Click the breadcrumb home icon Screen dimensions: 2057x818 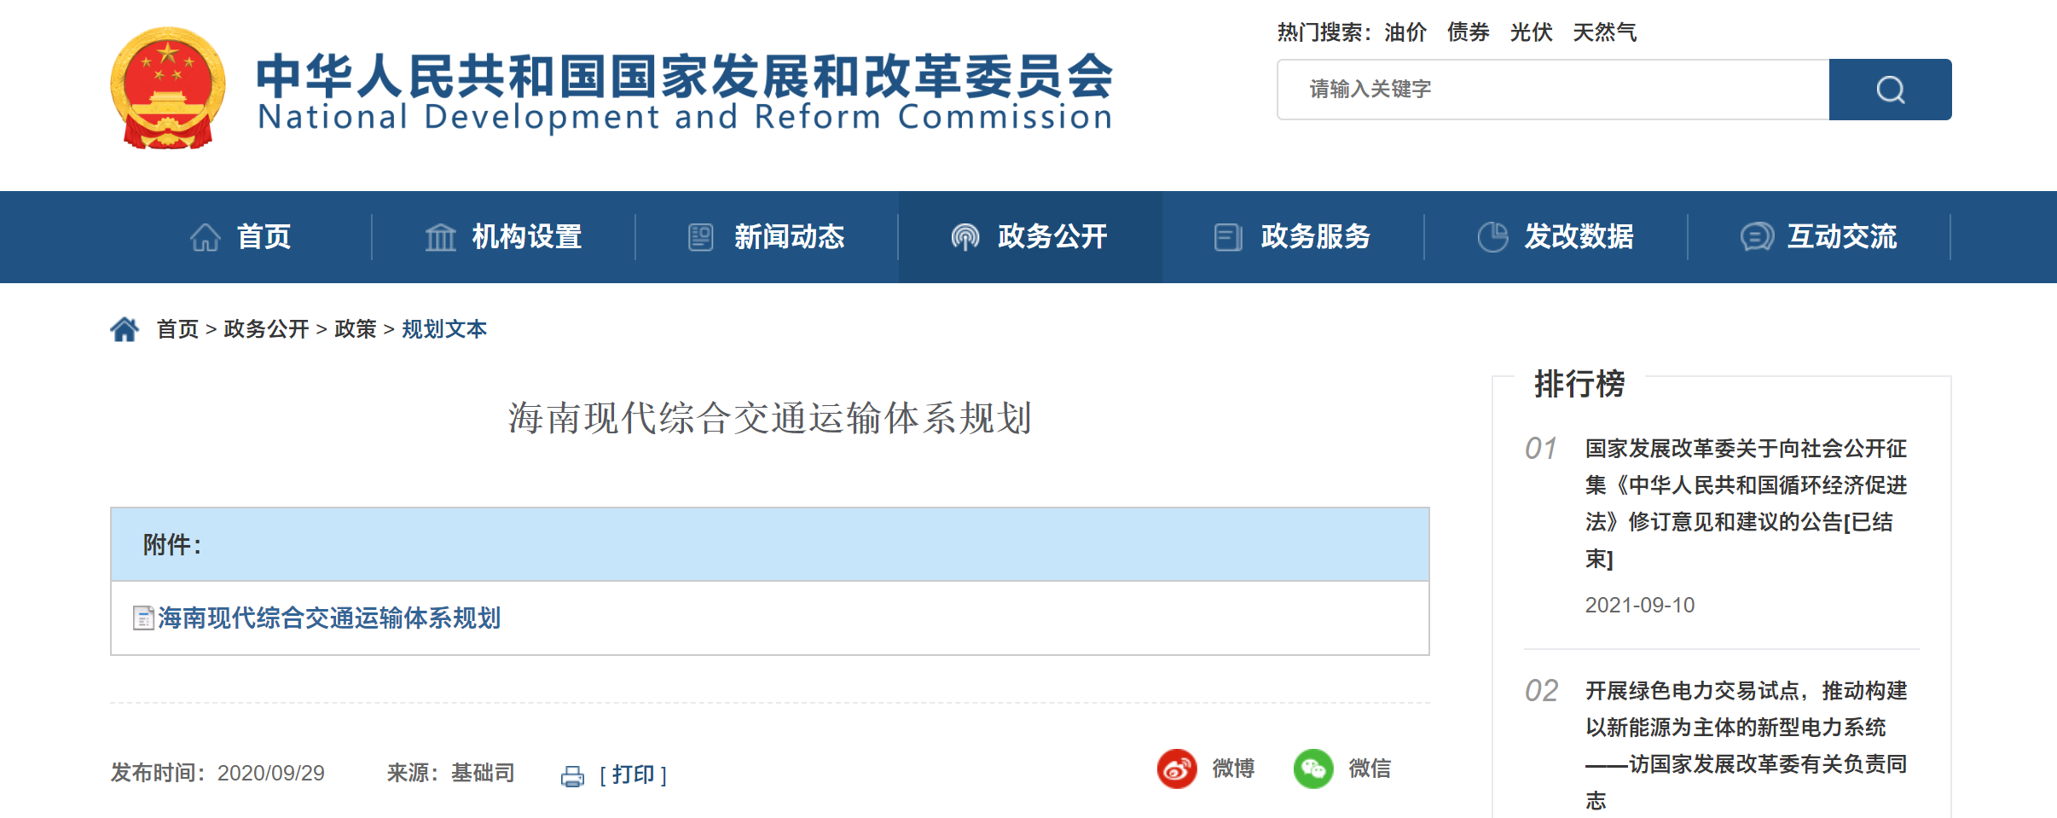pyautogui.click(x=125, y=329)
